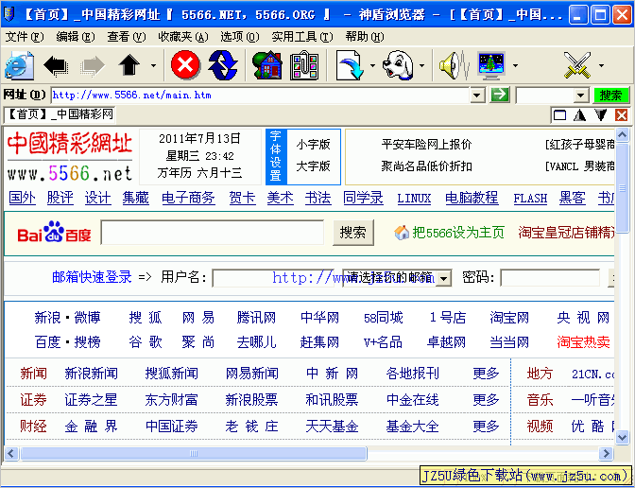
Task: Click the tab-bar up triangle icon
Action: tap(580, 115)
